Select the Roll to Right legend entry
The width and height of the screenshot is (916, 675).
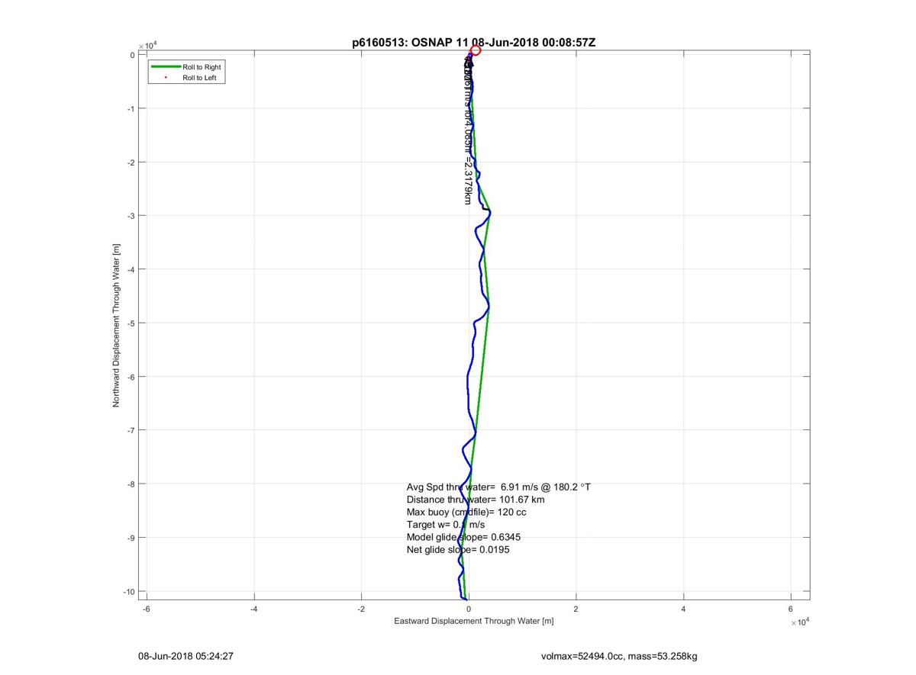pos(202,67)
